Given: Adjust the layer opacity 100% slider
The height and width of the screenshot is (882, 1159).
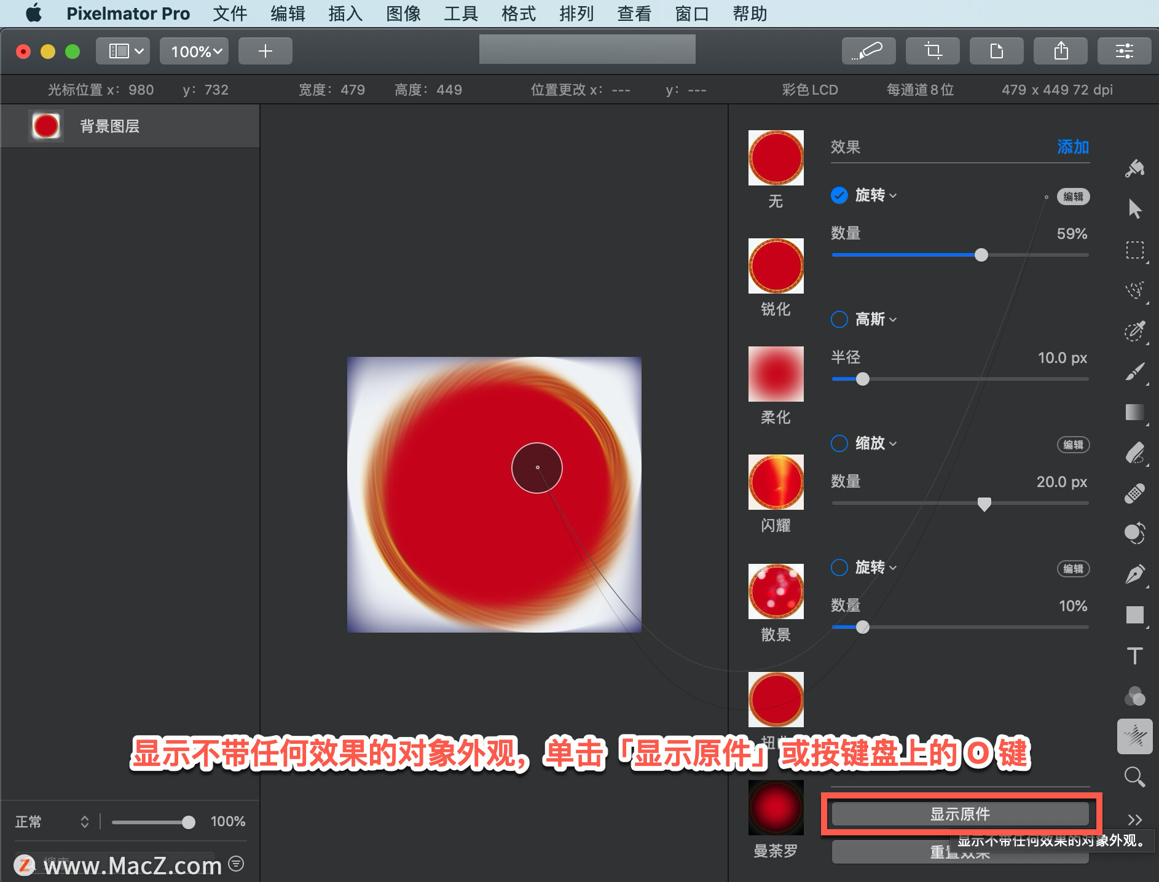Looking at the screenshot, I should click(188, 822).
